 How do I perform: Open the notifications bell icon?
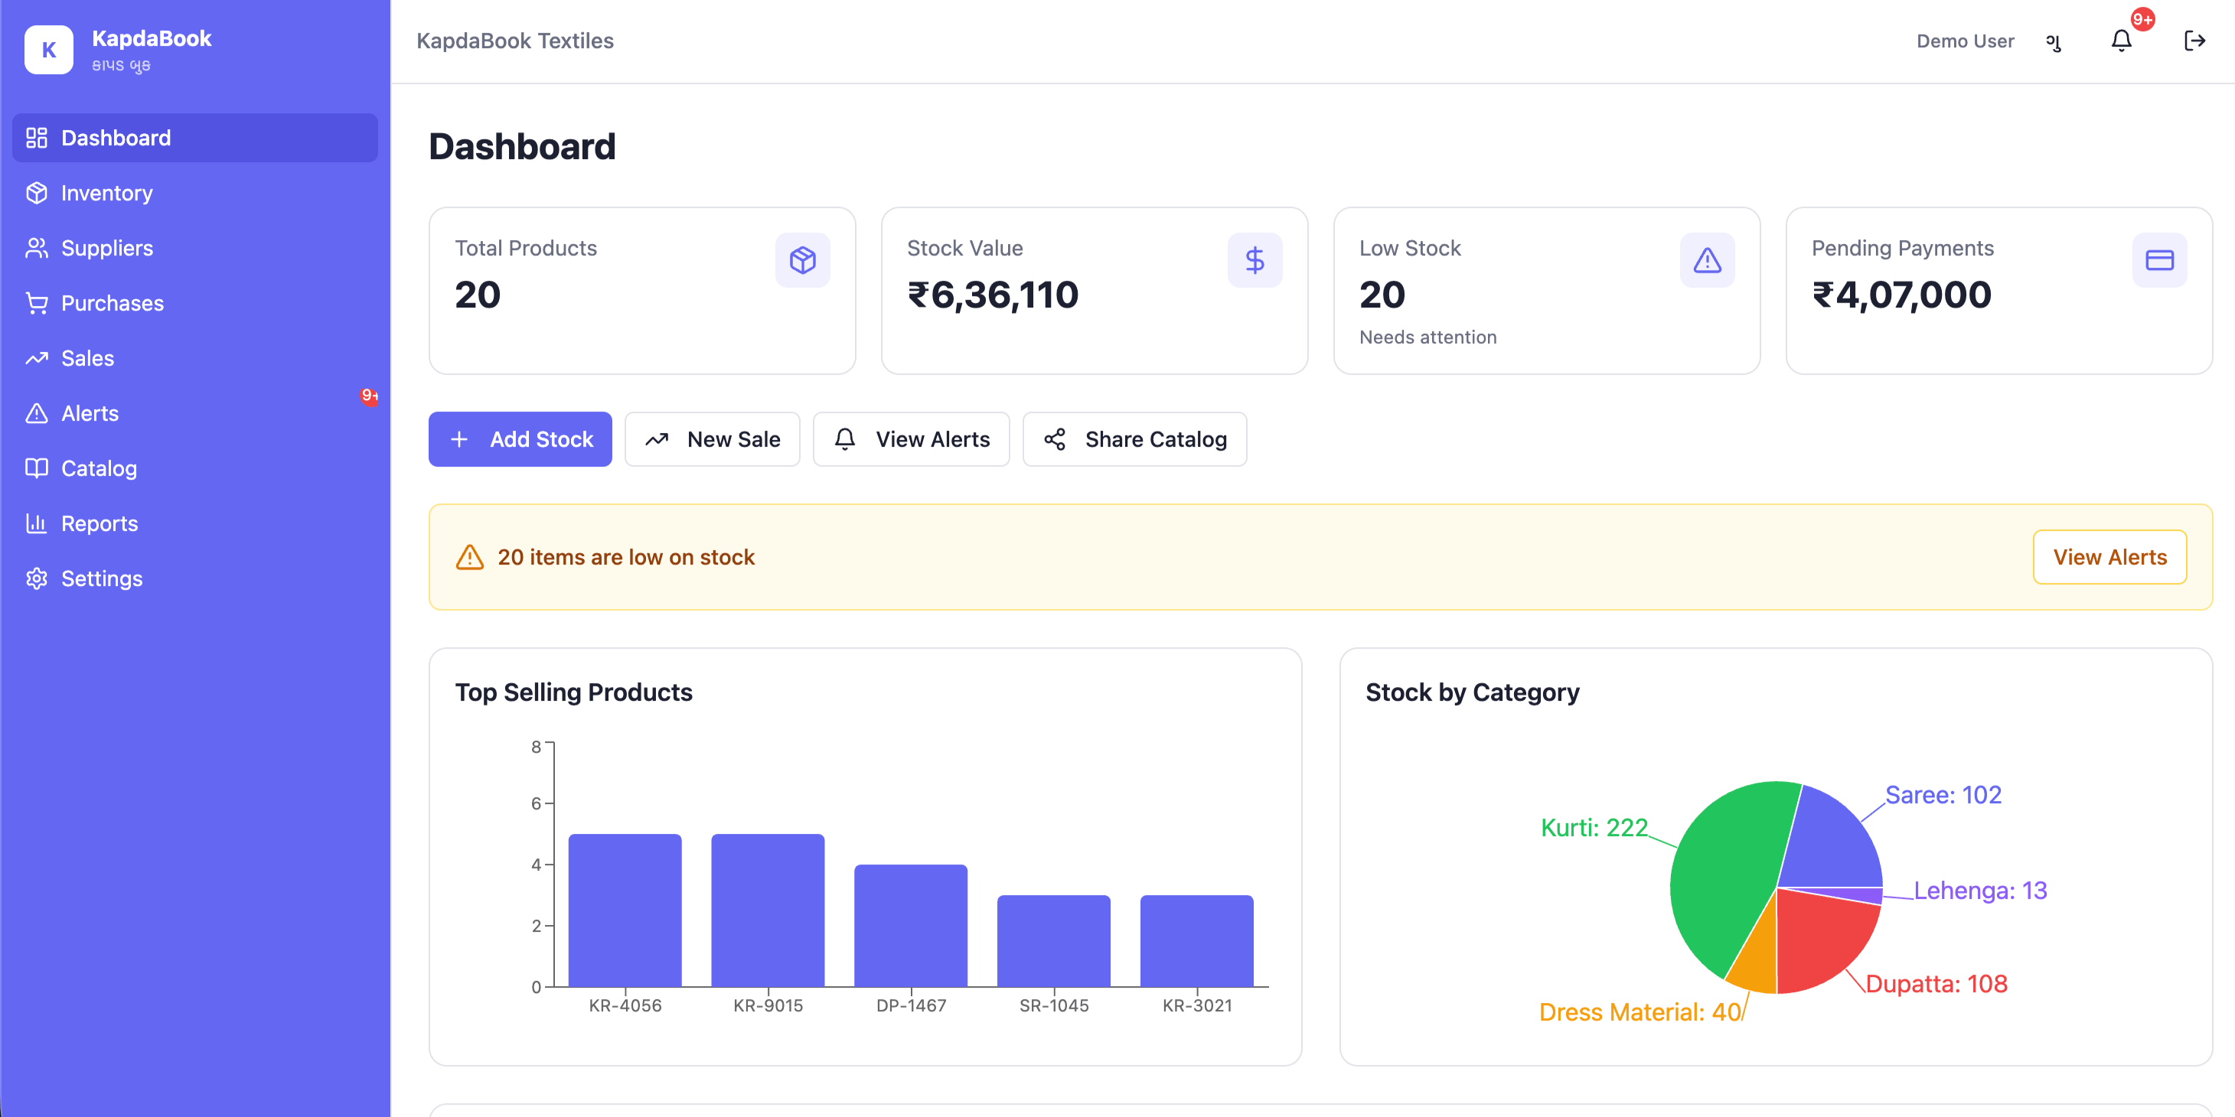pos(2120,41)
